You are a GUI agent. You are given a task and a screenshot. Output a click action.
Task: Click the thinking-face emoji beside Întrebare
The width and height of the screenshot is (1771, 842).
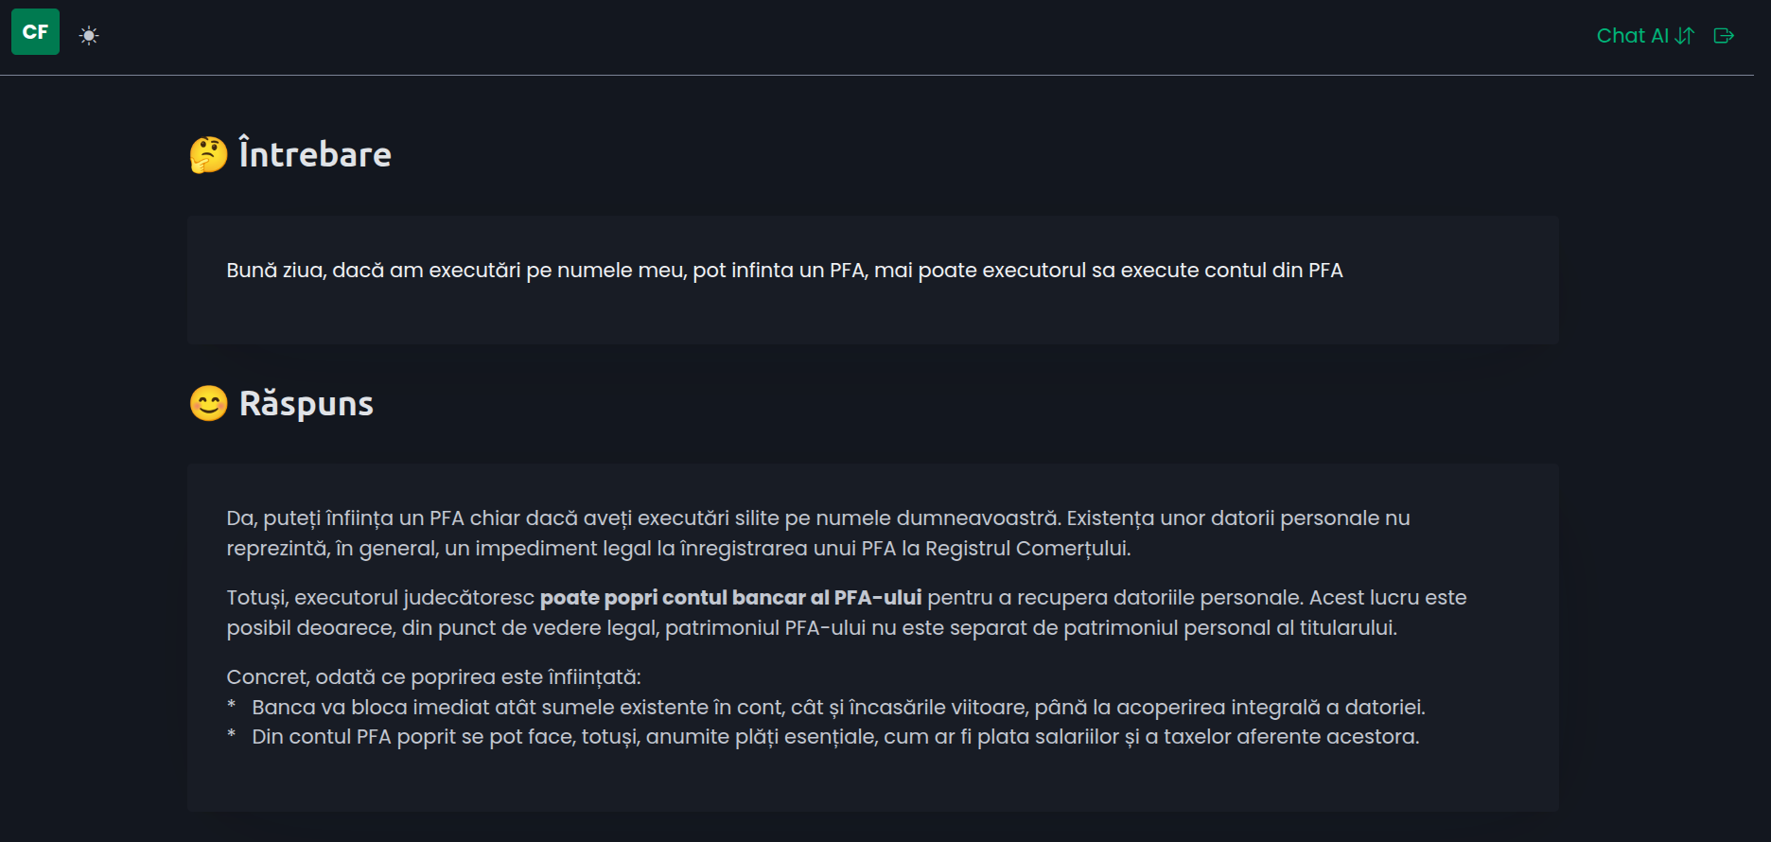pos(207,153)
